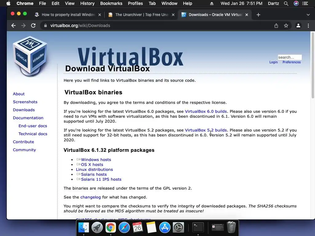Open Control Center icon in menu bar

305,3
